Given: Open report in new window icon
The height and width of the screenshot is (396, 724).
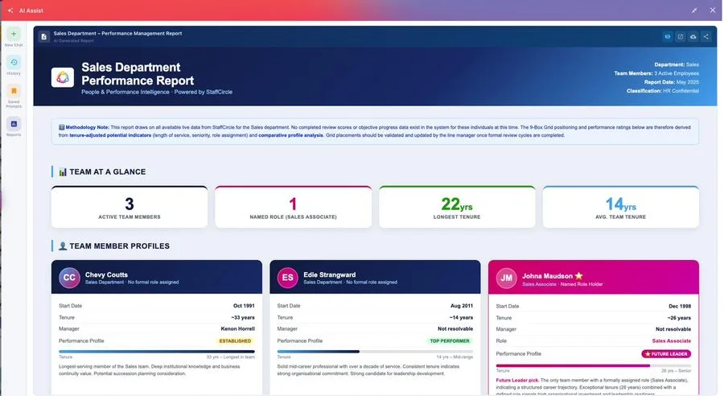Looking at the screenshot, I should pos(680,36).
